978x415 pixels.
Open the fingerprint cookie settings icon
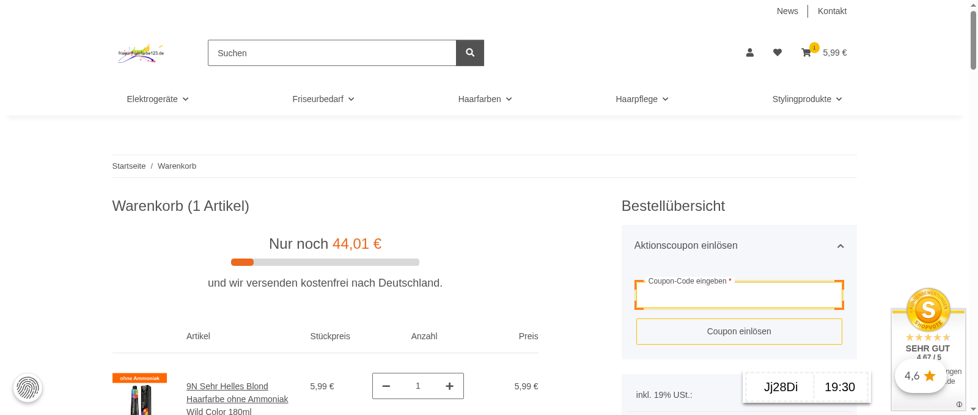click(x=28, y=387)
